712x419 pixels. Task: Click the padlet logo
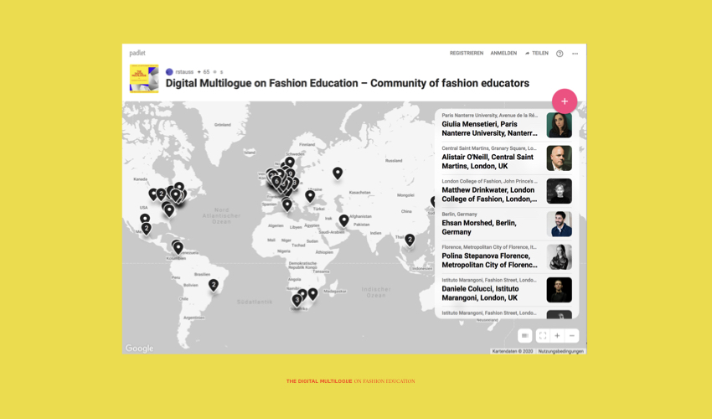pos(137,54)
